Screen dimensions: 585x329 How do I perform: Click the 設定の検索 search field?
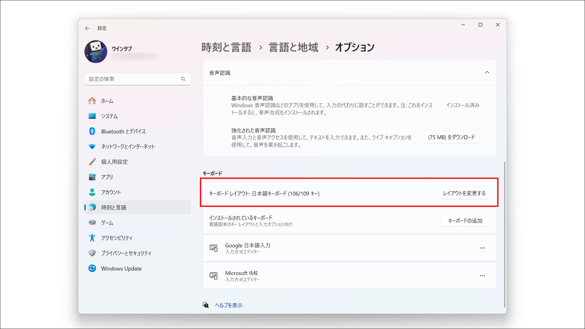point(137,79)
